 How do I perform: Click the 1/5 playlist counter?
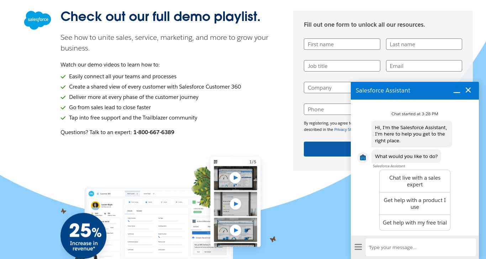253,162
